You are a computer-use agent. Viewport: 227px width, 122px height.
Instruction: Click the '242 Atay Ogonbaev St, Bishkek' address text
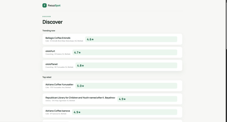coord(63,101)
